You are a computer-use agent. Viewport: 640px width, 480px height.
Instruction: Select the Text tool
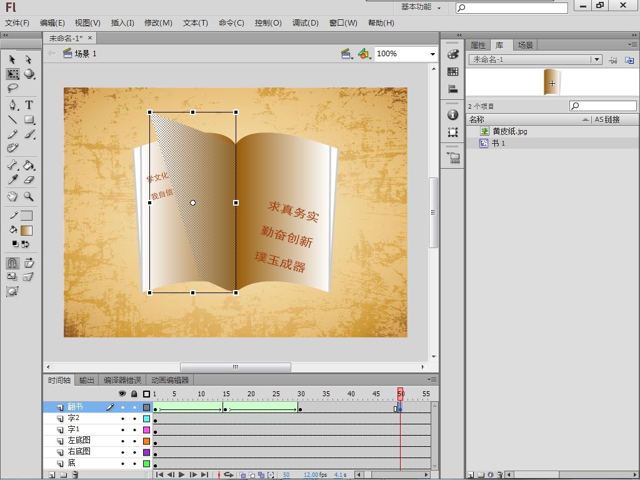click(x=29, y=105)
